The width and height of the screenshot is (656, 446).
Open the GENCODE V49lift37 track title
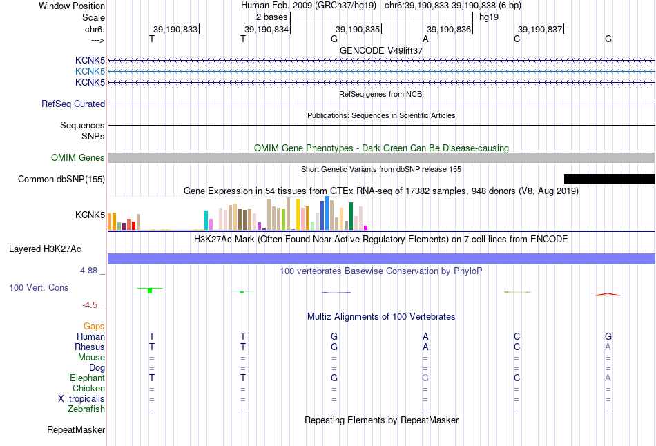pyautogui.click(x=381, y=50)
